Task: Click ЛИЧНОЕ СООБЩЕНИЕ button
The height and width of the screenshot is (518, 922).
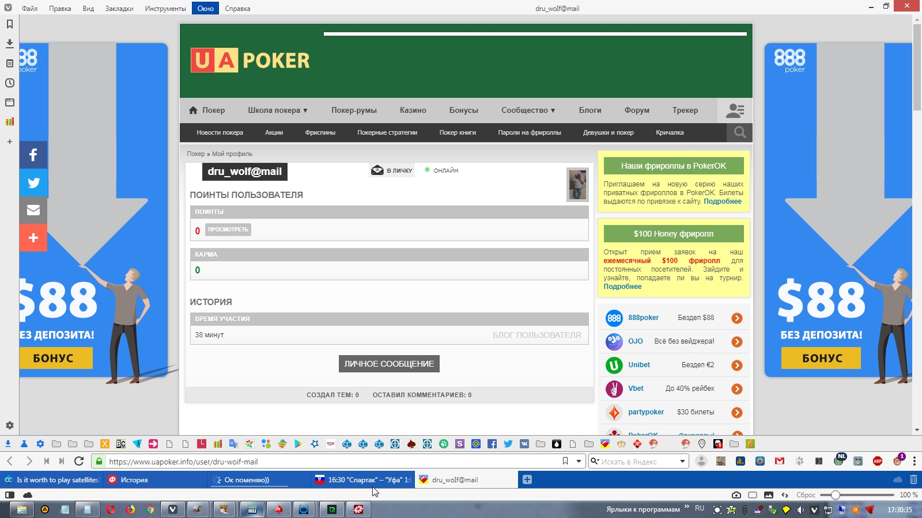Action: (389, 364)
